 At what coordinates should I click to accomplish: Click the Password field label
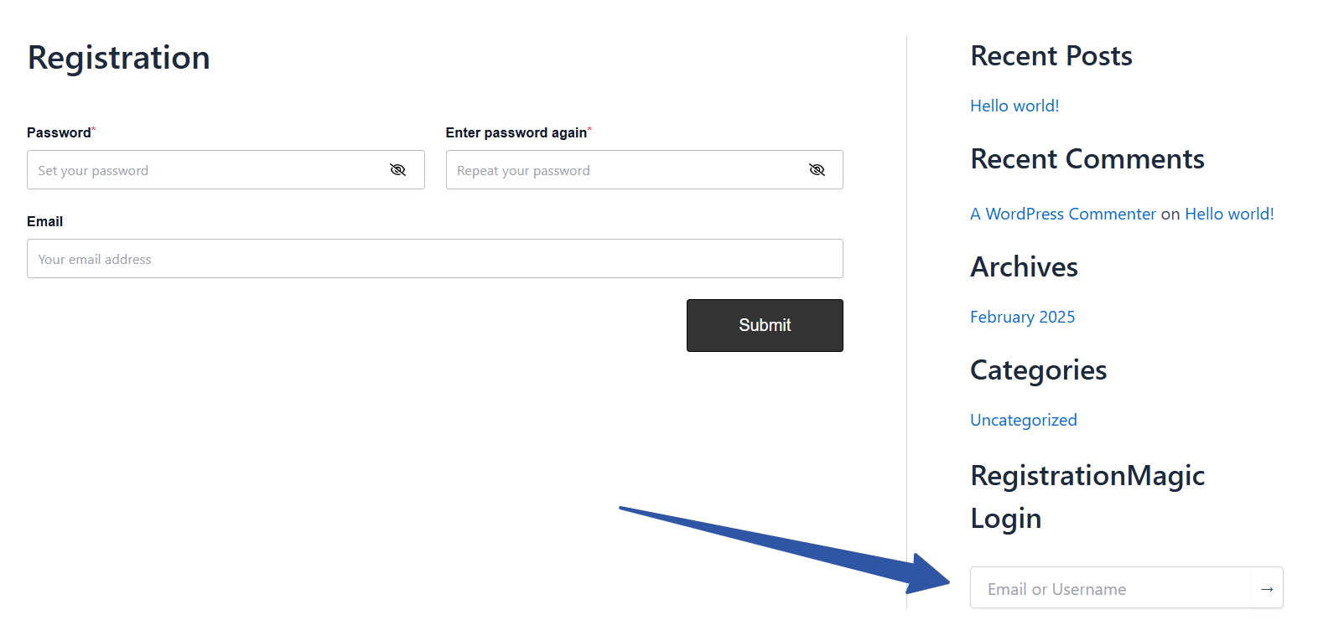(x=59, y=132)
